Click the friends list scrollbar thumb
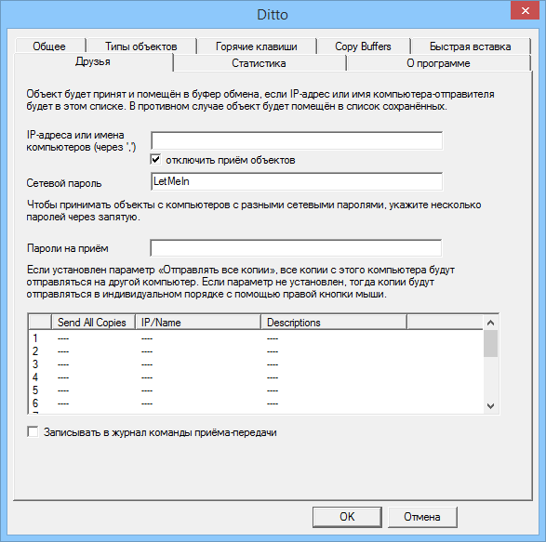 (490, 343)
